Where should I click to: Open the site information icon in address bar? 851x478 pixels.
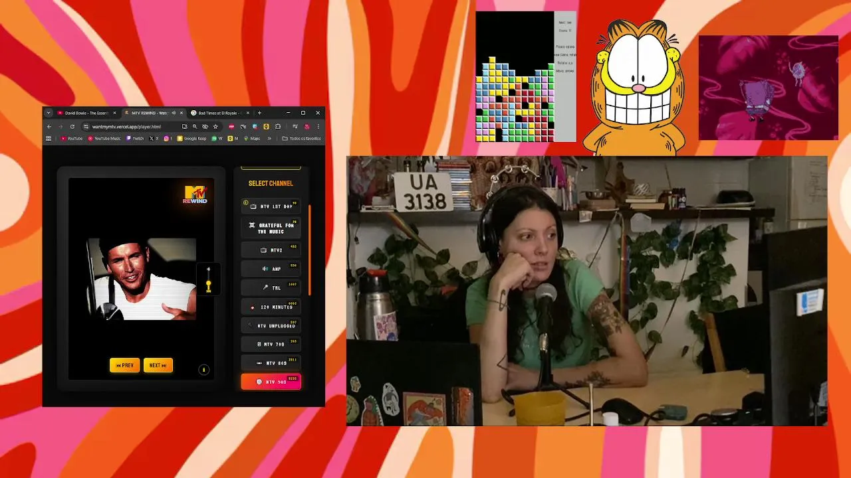(x=86, y=127)
